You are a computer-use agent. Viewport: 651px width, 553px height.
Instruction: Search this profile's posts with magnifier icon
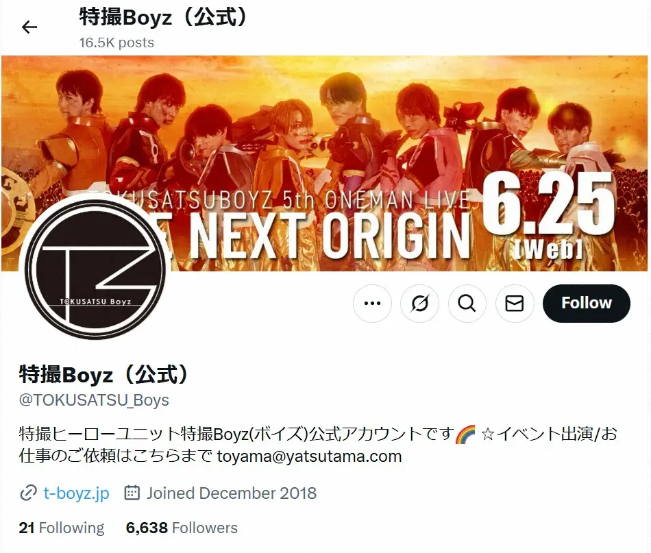(x=467, y=304)
